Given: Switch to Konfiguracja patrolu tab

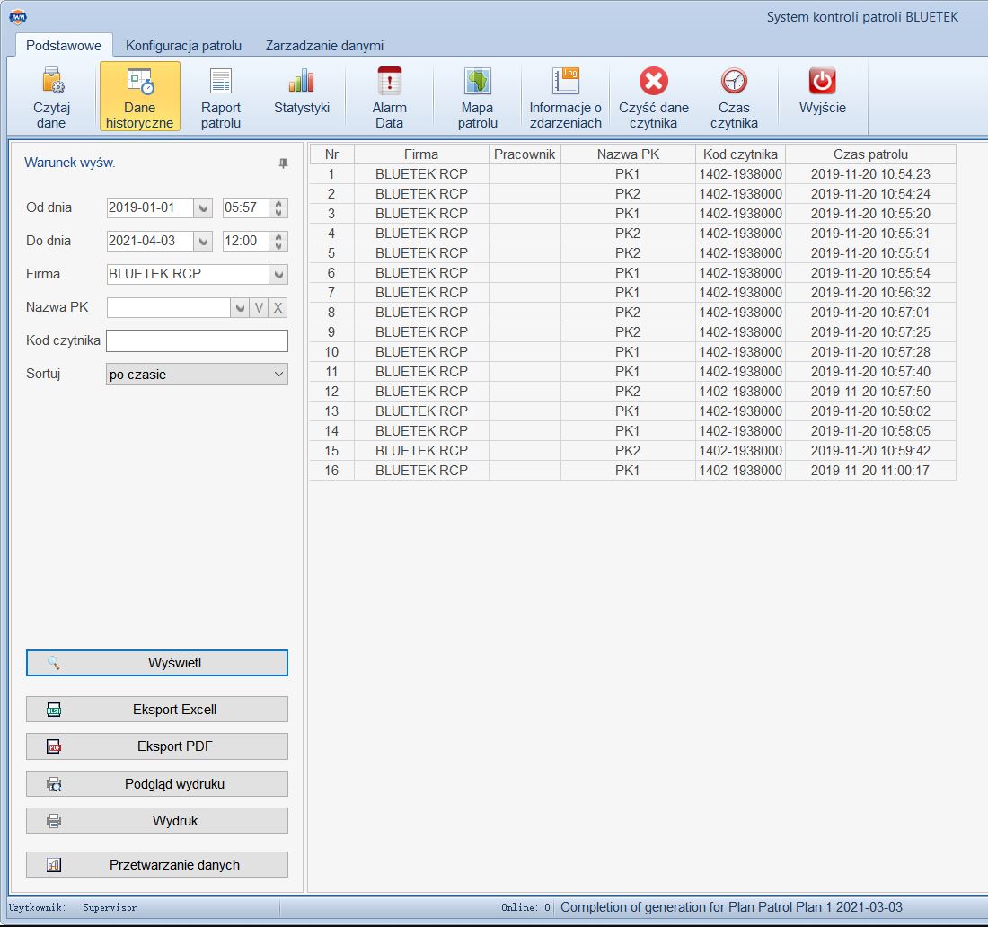Looking at the screenshot, I should coord(183,46).
